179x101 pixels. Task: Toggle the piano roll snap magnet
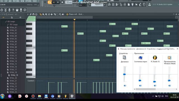[34, 14]
